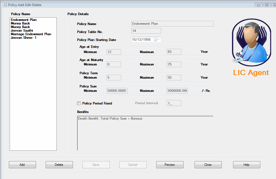The width and height of the screenshot is (276, 179).
Task: Select Endowment Plan from the Policy Name list
Action: point(23,20)
